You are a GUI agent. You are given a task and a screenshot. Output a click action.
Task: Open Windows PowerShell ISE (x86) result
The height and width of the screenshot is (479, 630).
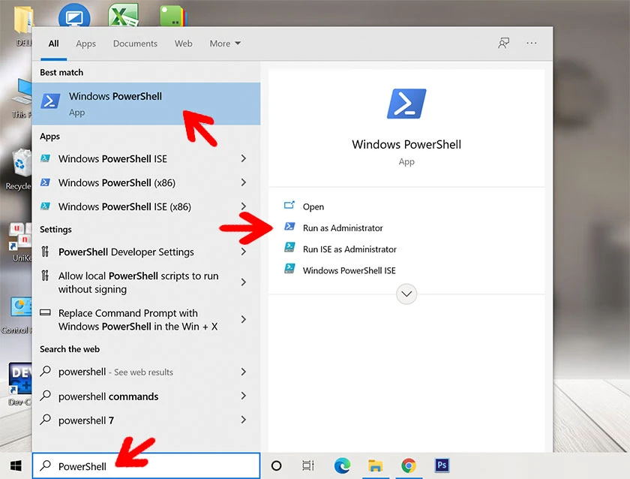146,206
